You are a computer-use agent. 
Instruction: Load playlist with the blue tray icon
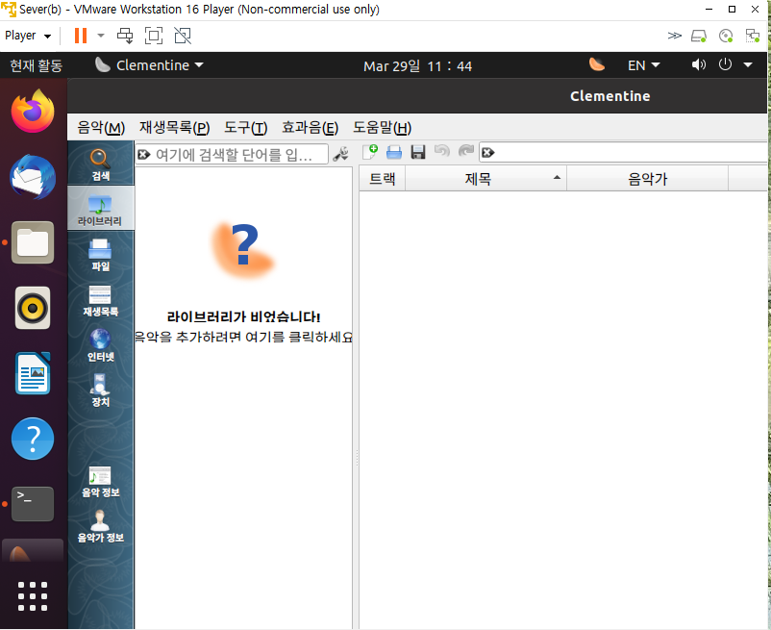(394, 153)
